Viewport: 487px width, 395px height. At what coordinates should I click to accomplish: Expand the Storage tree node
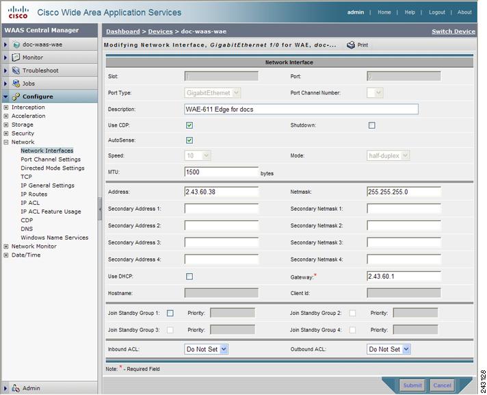pos(6,125)
